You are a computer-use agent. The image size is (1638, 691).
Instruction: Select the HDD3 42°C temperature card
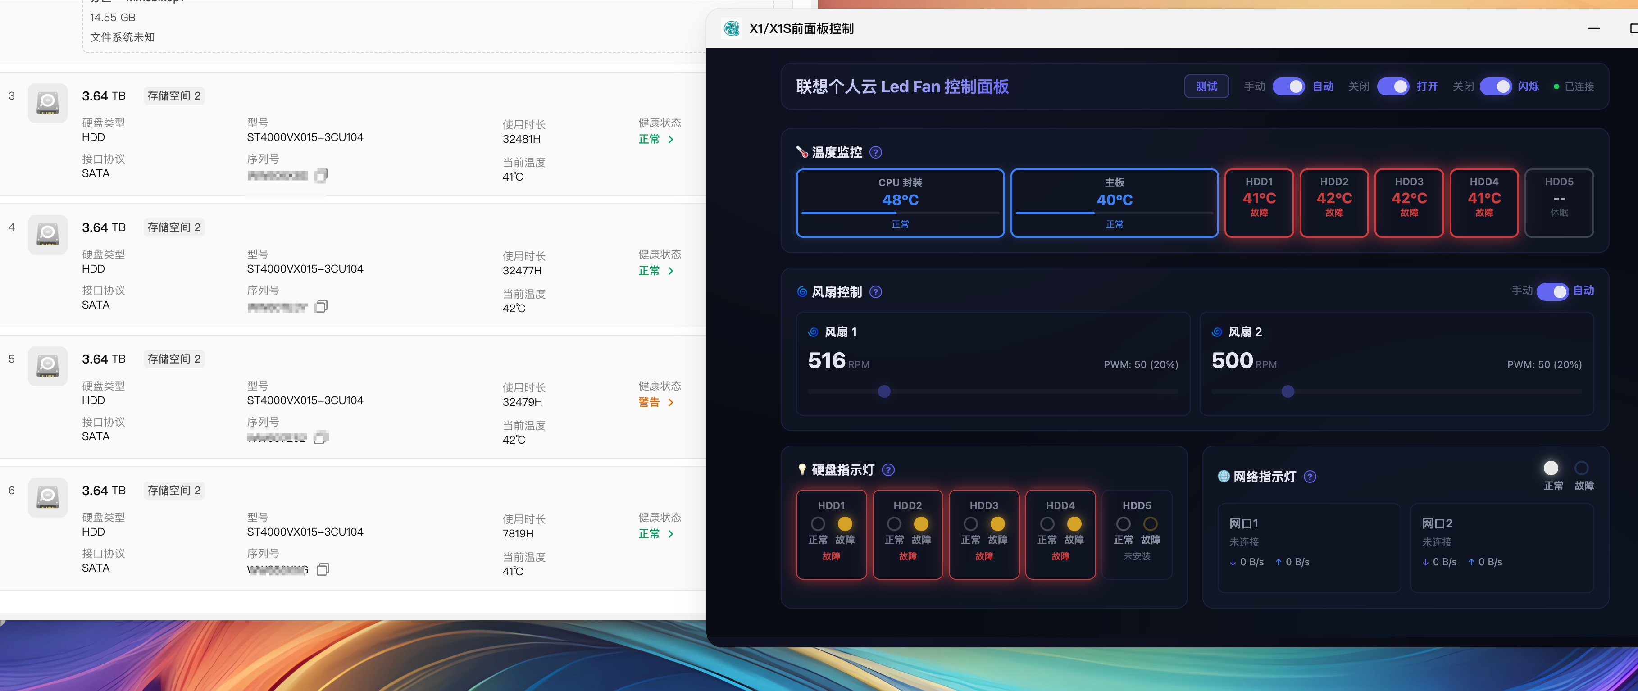pyautogui.click(x=1409, y=204)
